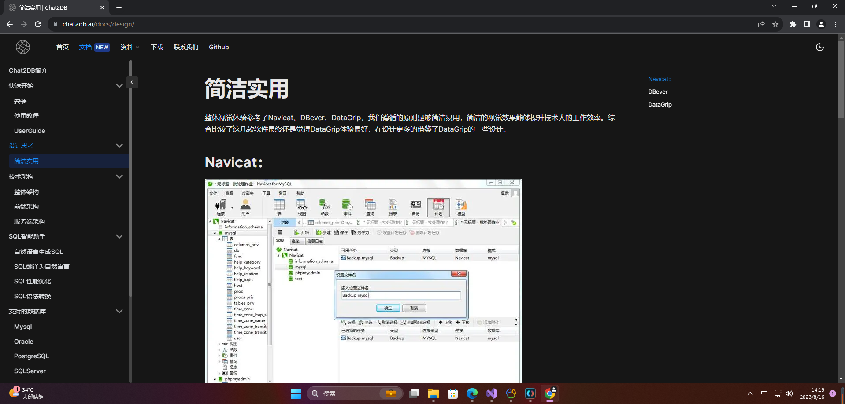The width and height of the screenshot is (845, 404).
Task: Open a new browser tab
Action: point(119,7)
